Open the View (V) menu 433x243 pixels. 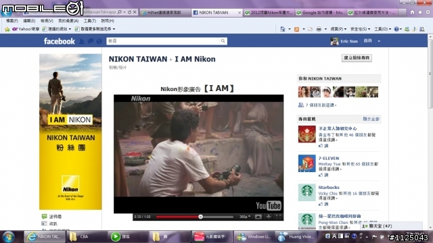pos(47,21)
